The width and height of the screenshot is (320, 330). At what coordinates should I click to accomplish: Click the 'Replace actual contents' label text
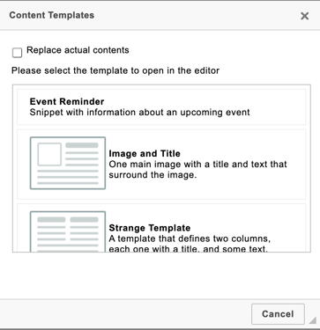[78, 50]
